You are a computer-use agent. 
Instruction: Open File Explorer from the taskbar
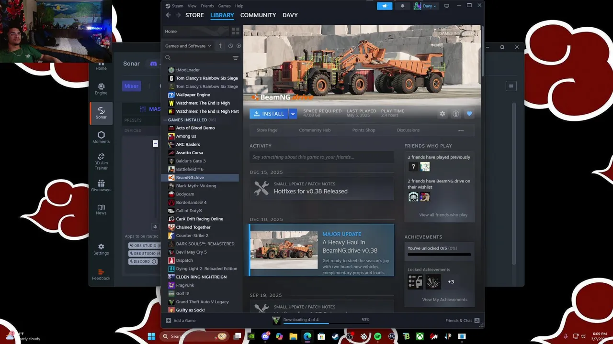(x=293, y=336)
